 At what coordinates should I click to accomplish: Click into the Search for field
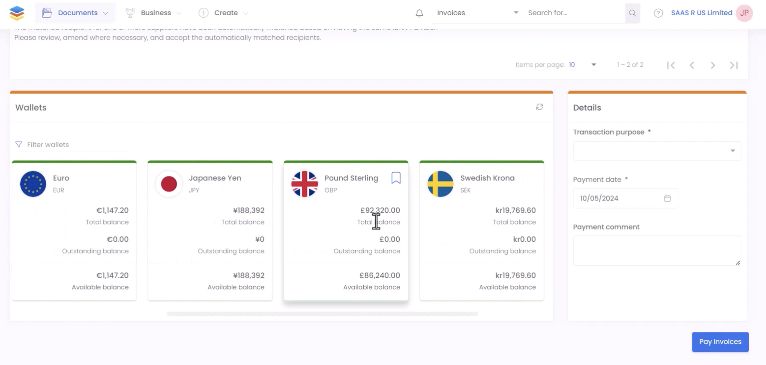coord(575,13)
